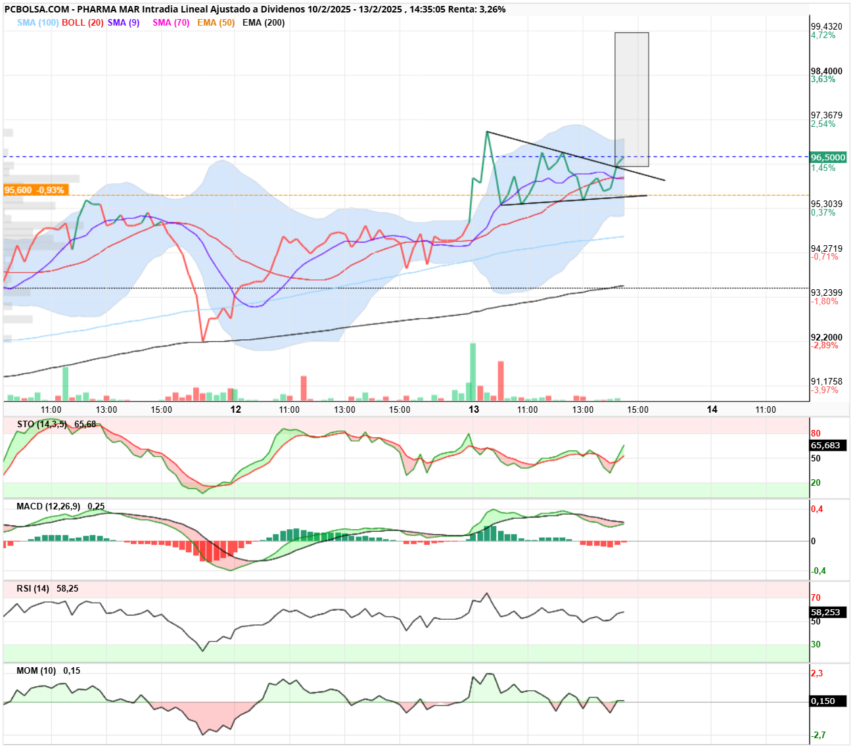
Task: Click the orange 95,600 -0,93% price label
Action: pos(35,190)
